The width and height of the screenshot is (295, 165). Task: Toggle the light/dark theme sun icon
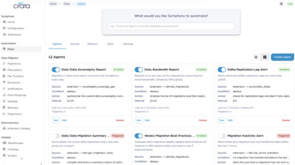(x=281, y=4)
